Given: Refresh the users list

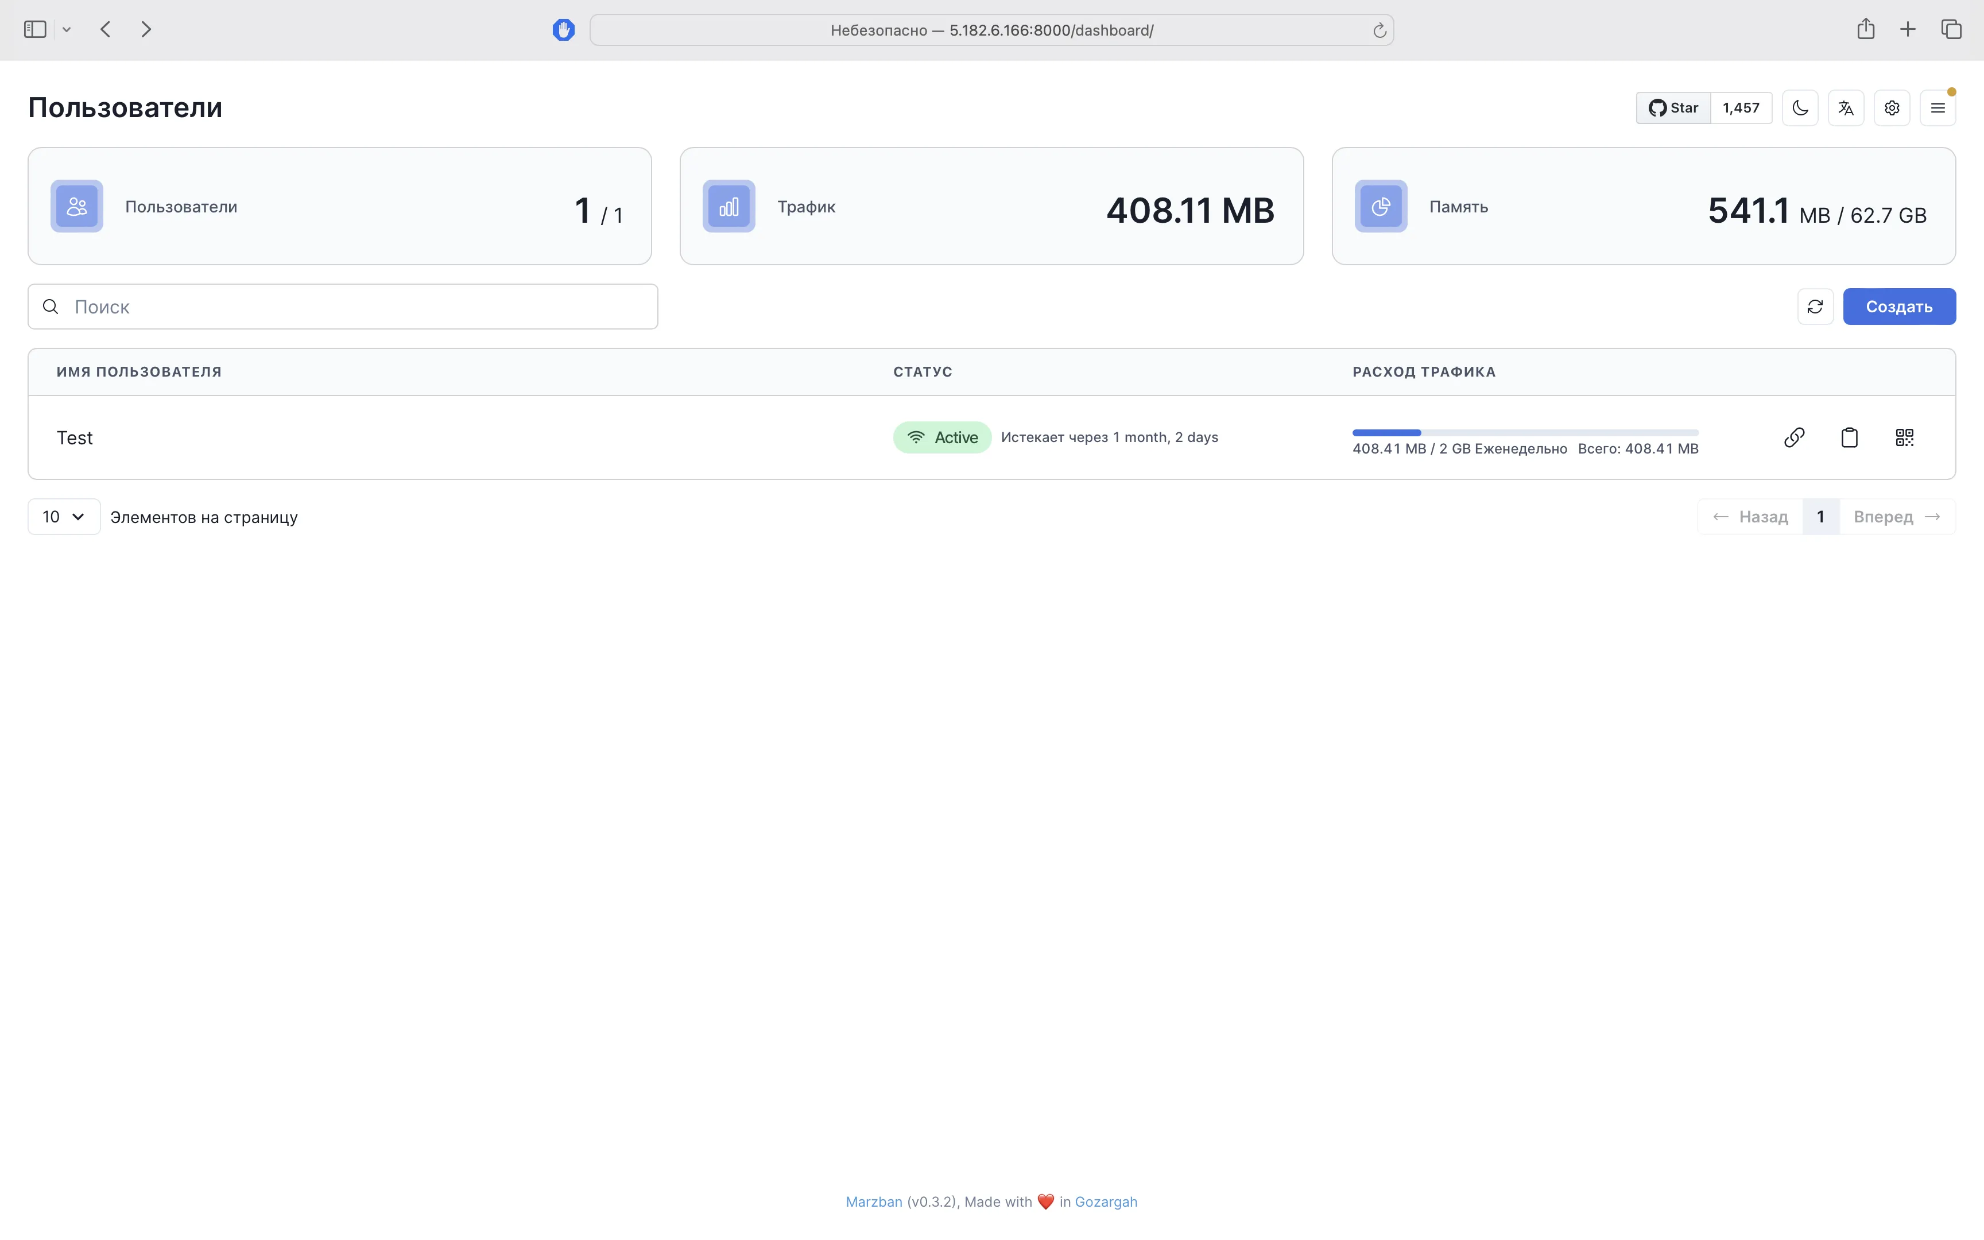Looking at the screenshot, I should [x=1815, y=306].
